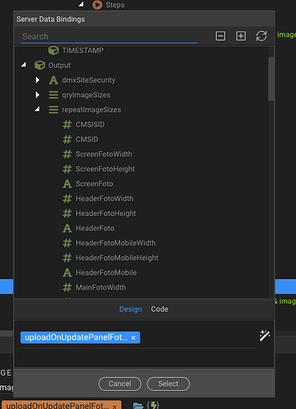Image resolution: width=296 pixels, height=409 pixels.
Task: Click the Output object cube icon
Action: click(40, 65)
